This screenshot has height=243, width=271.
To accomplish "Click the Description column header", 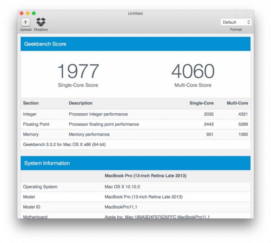I will 80,103.
